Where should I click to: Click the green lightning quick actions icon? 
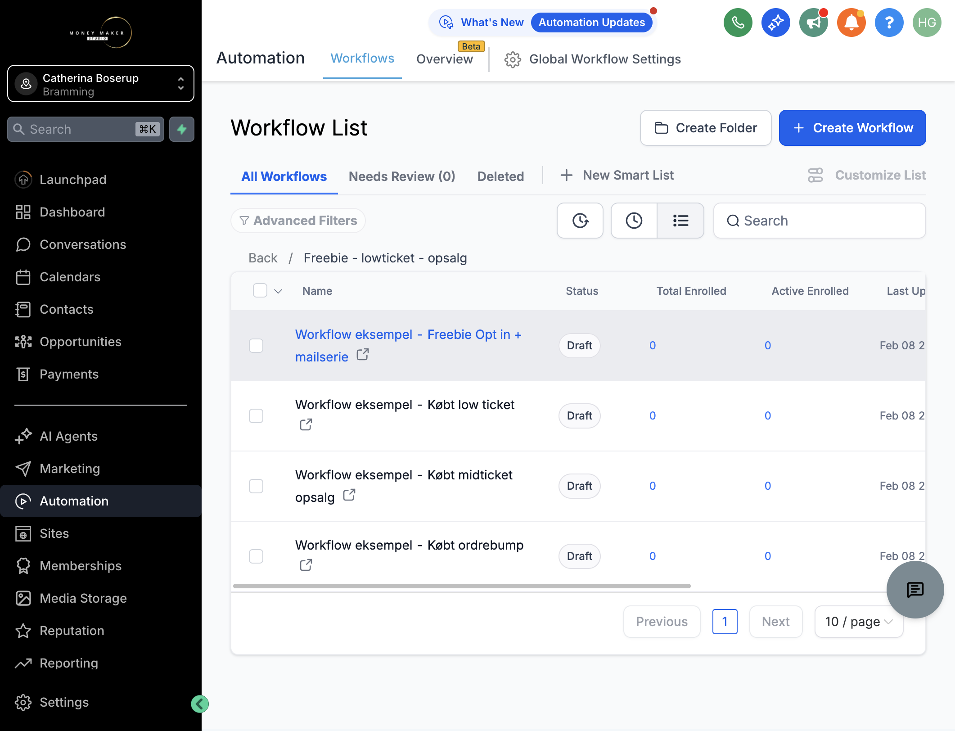pos(182,129)
